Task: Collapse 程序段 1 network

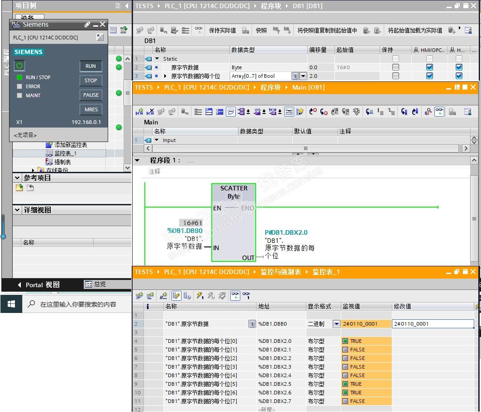Action: 137,161
